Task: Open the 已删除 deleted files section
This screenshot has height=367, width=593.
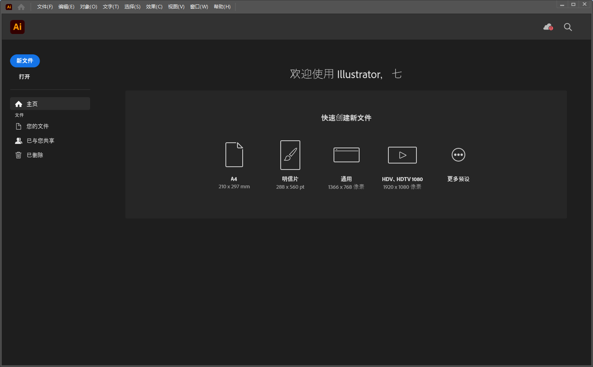Action: pos(35,155)
